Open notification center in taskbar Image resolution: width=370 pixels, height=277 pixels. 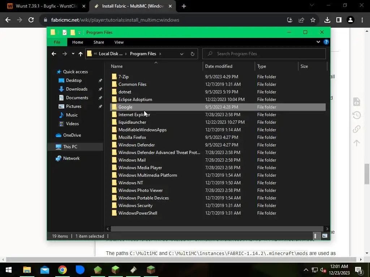point(359,270)
